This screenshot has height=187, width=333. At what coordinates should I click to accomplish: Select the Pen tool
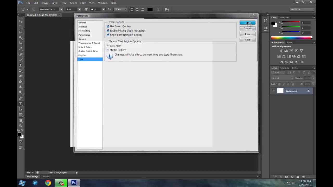tap(21, 98)
